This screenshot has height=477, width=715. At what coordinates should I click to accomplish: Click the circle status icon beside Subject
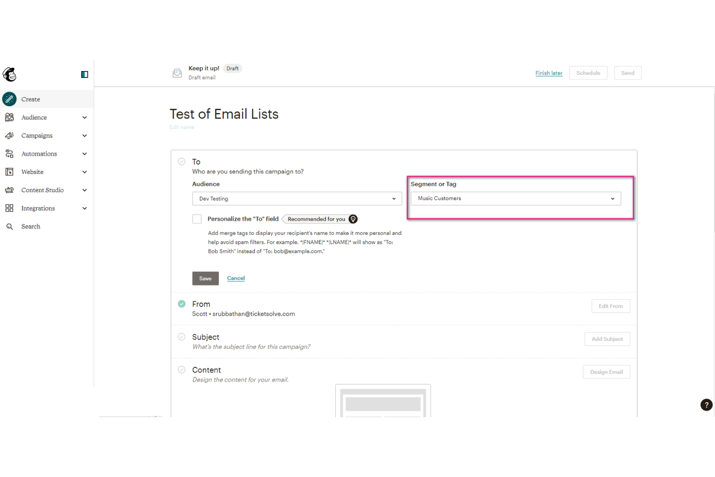click(182, 337)
